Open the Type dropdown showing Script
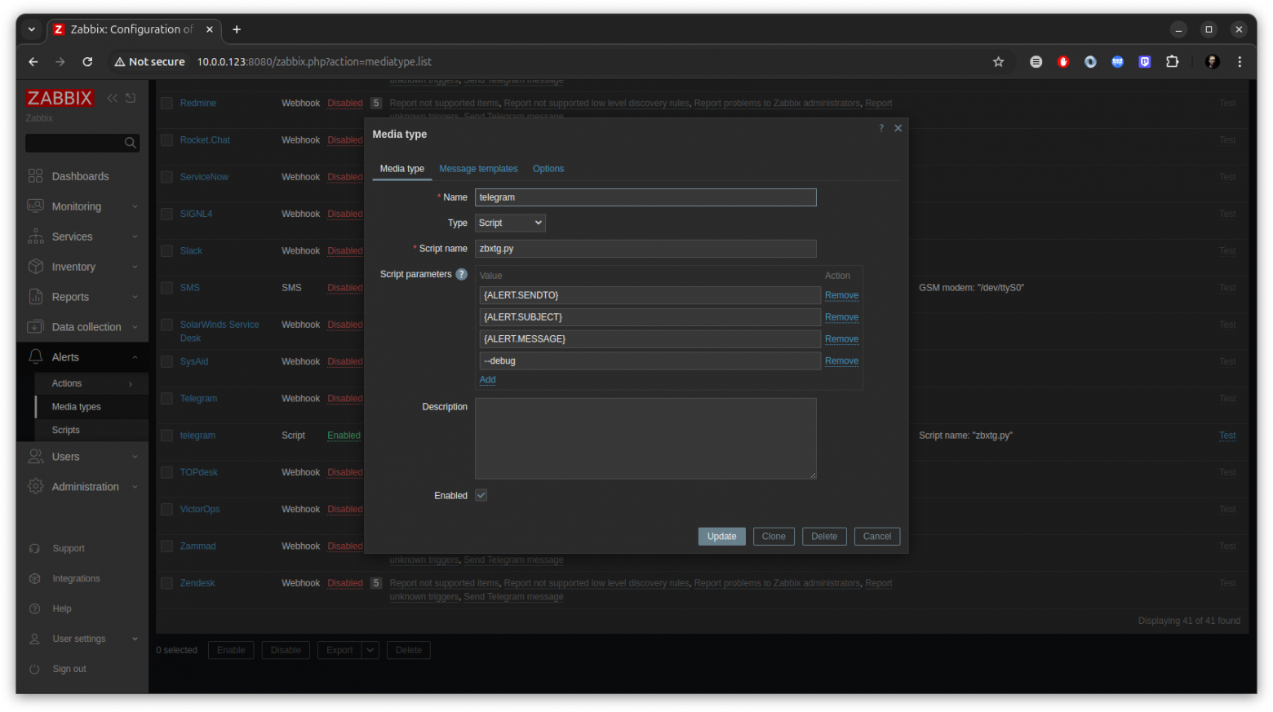The width and height of the screenshot is (1273, 712). point(509,222)
